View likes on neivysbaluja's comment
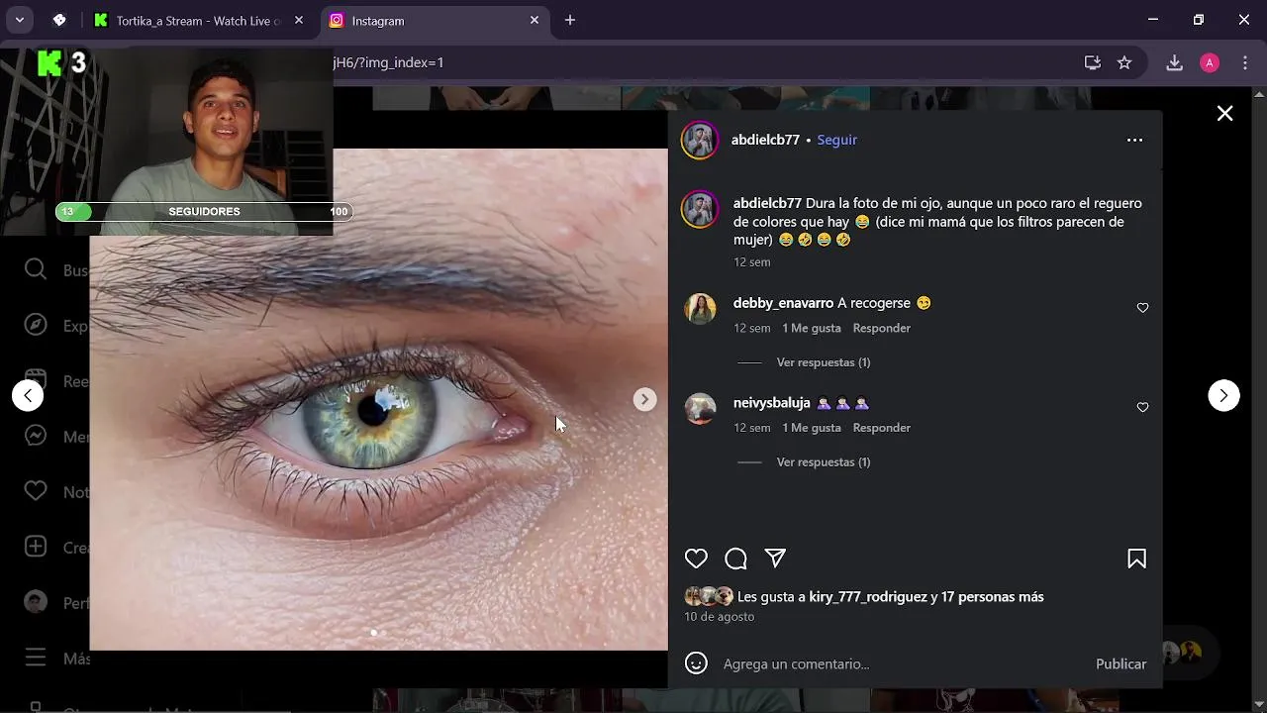The image size is (1267, 713). pyautogui.click(x=812, y=428)
